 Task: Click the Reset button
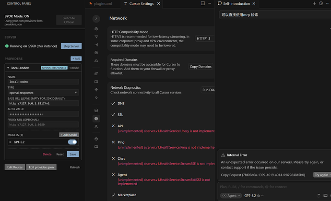pos(60,154)
